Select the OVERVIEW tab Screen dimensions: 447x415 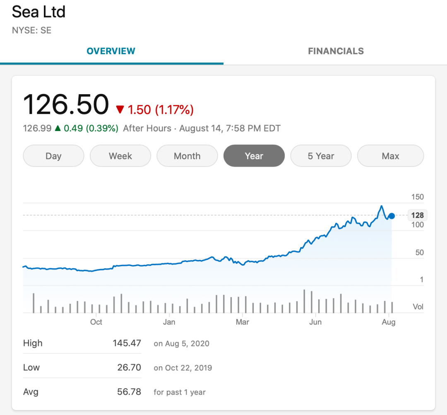pyautogui.click(x=111, y=51)
